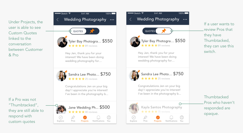Tap the back chevron on right phone
The width and height of the screenshot is (243, 133).
click(131, 19)
